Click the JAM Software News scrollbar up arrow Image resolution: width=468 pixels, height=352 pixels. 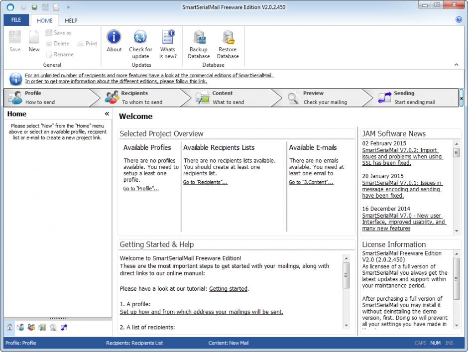click(x=457, y=144)
